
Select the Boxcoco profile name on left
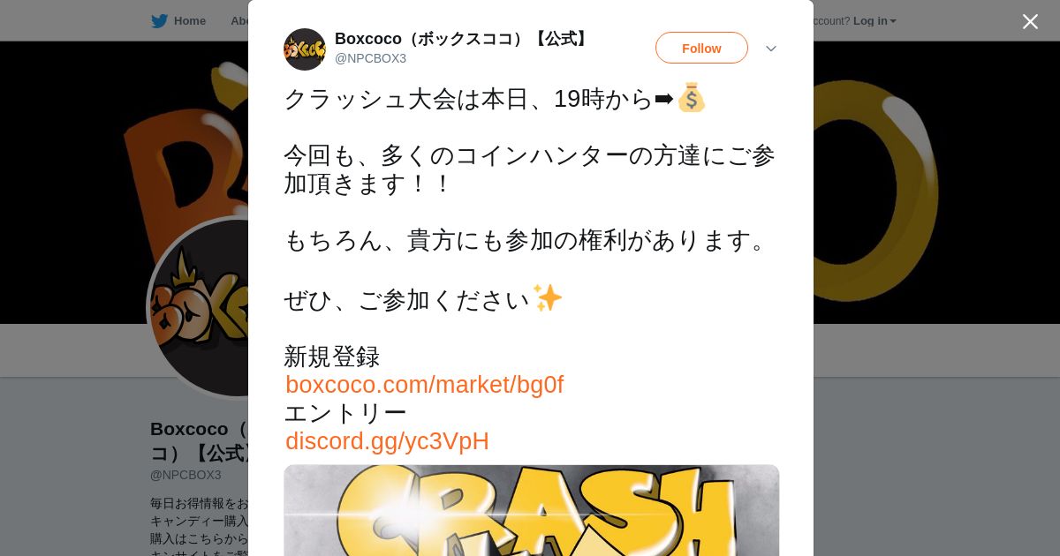click(x=199, y=440)
